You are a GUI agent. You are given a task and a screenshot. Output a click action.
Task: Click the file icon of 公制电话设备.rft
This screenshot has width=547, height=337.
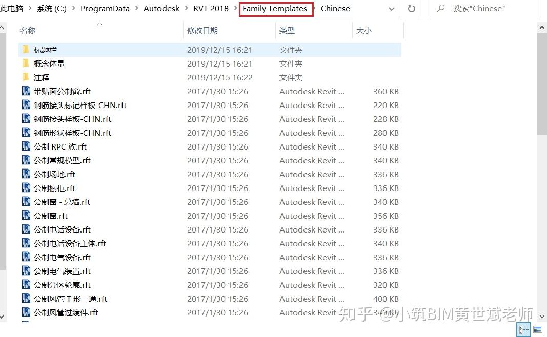(x=26, y=229)
